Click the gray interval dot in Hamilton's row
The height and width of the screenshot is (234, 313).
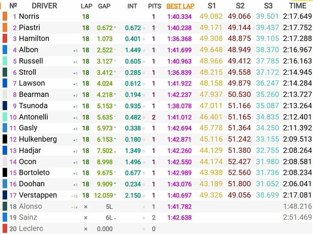pos(144,39)
